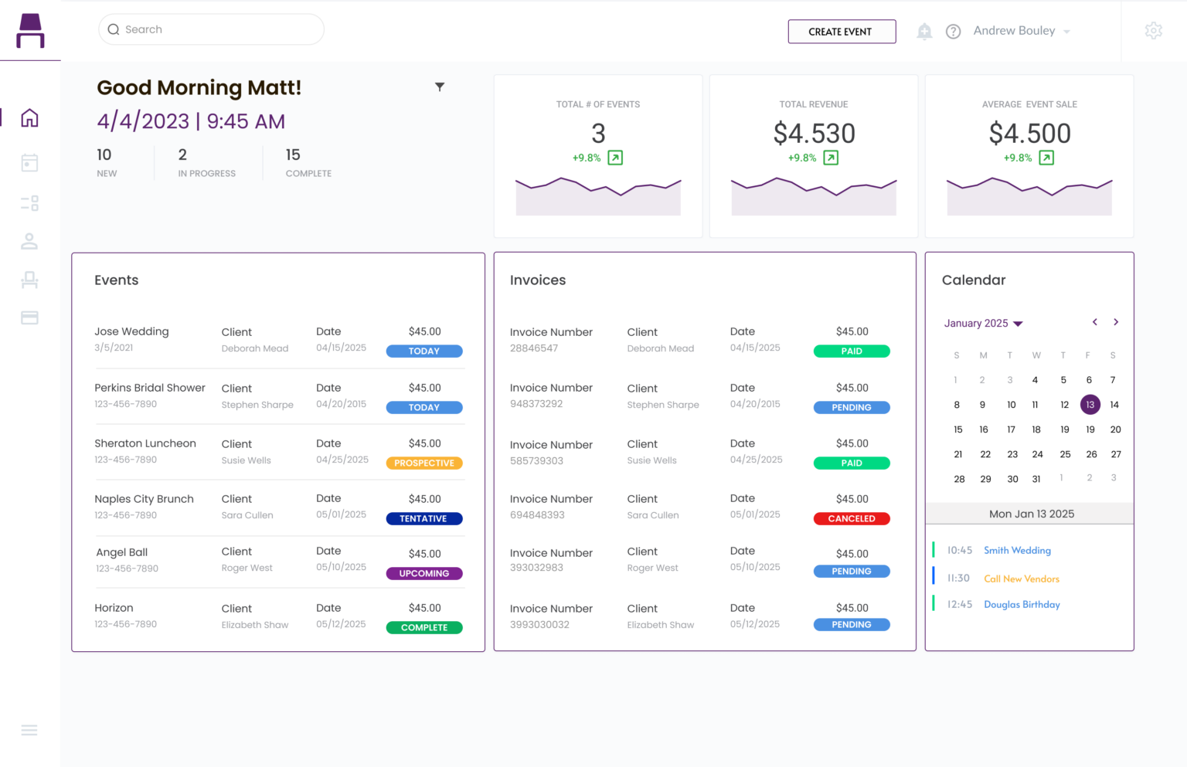This screenshot has height=767, width=1187.
Task: Open notifications via the bell icon
Action: (924, 31)
